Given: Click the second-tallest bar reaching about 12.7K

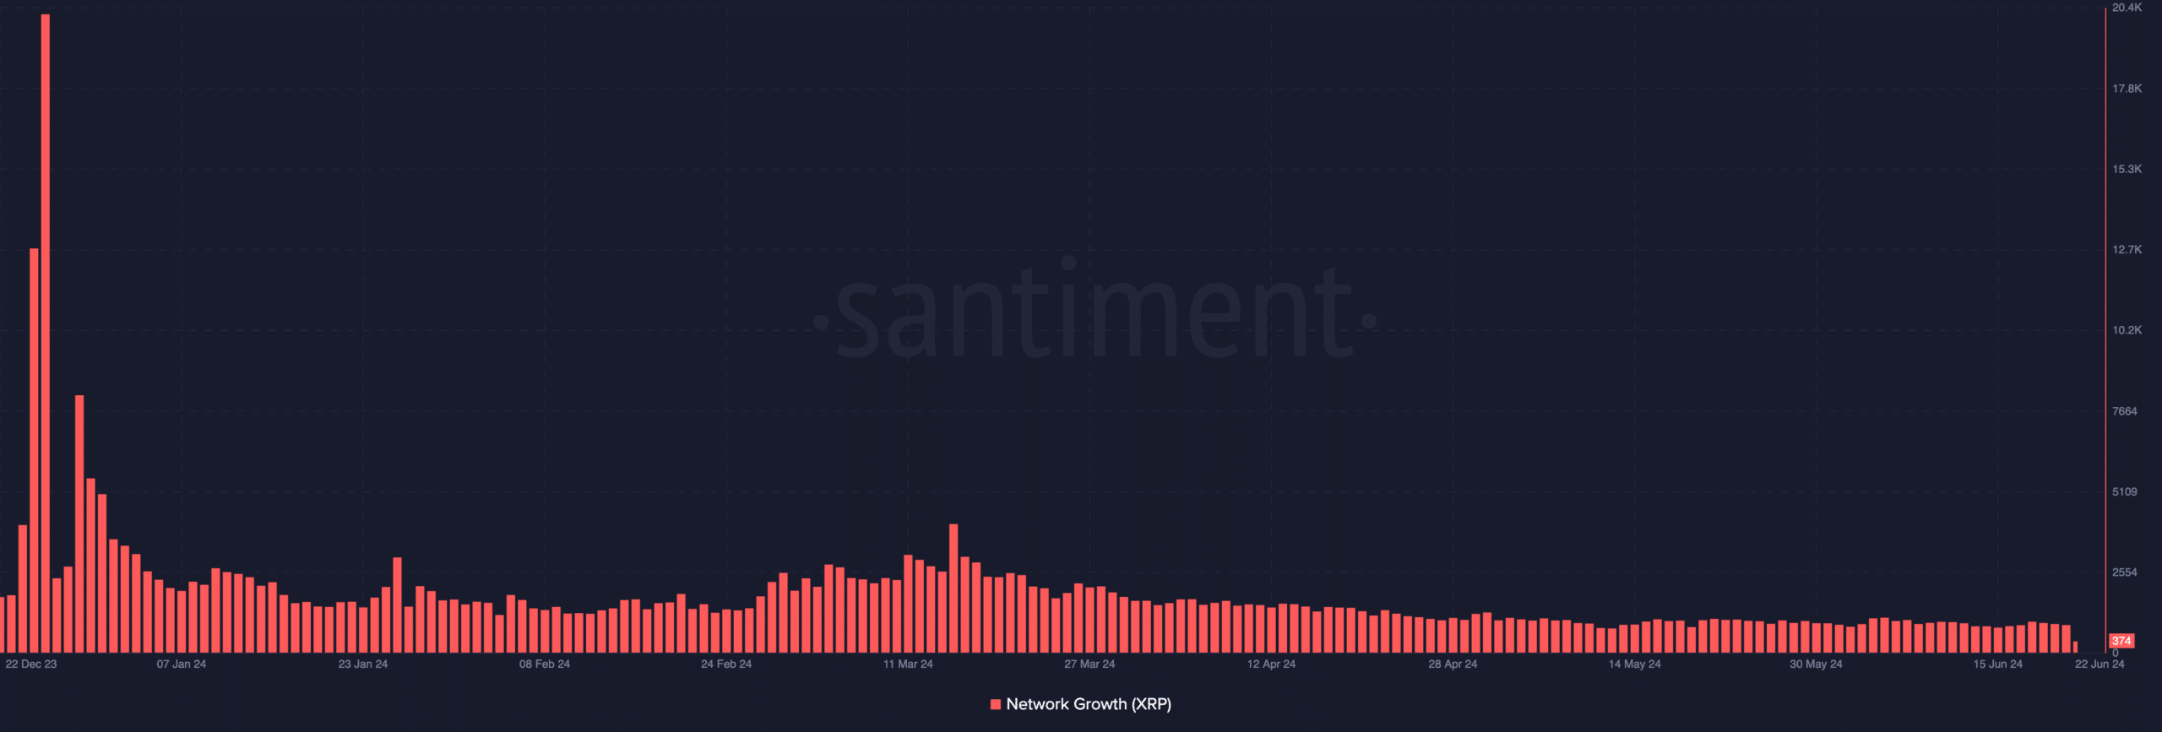Looking at the screenshot, I should (x=34, y=451).
